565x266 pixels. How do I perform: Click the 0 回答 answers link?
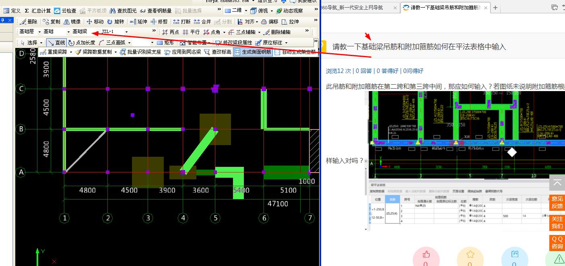[x=364, y=71]
